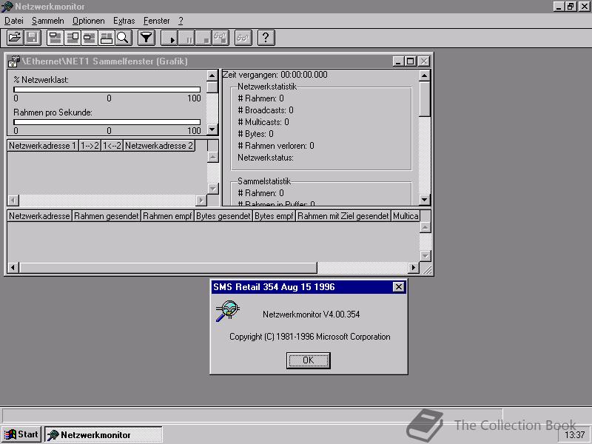Click the Netzwerkadresse 2 column header
Viewport: 592px width, 444px height.
tap(159, 146)
